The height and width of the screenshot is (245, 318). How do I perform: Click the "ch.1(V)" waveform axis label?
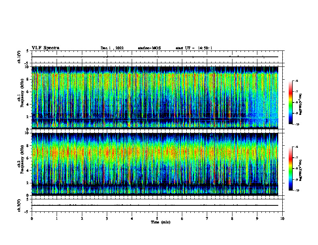tap(19, 57)
